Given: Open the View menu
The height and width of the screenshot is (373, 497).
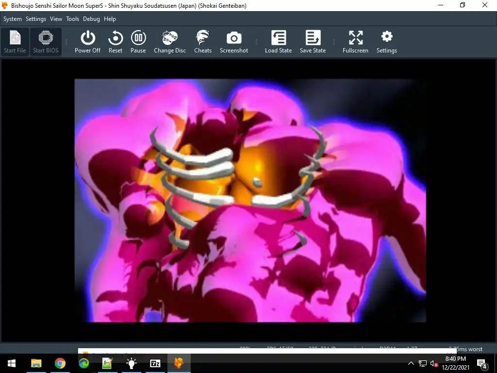Looking at the screenshot, I should (56, 19).
